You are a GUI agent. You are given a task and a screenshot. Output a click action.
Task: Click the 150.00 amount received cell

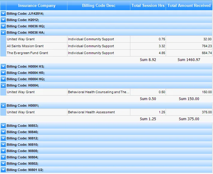pyautogui.click(x=189, y=92)
